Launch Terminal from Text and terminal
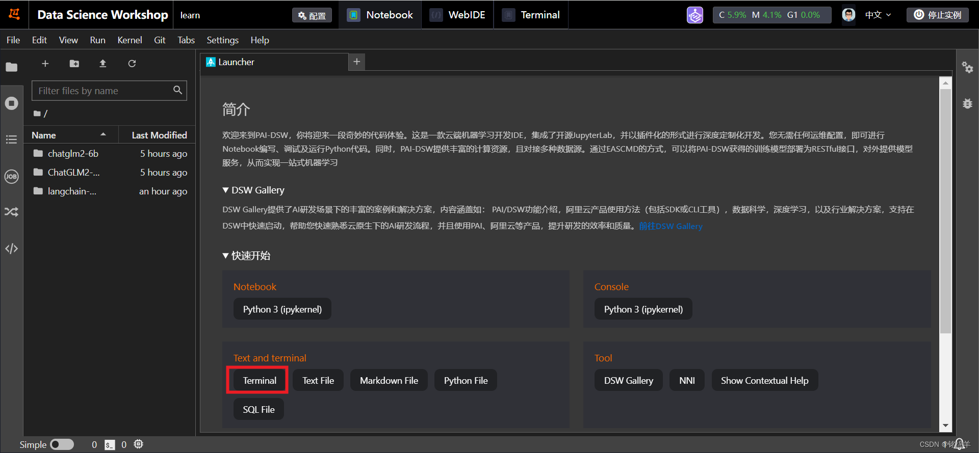 (260, 380)
